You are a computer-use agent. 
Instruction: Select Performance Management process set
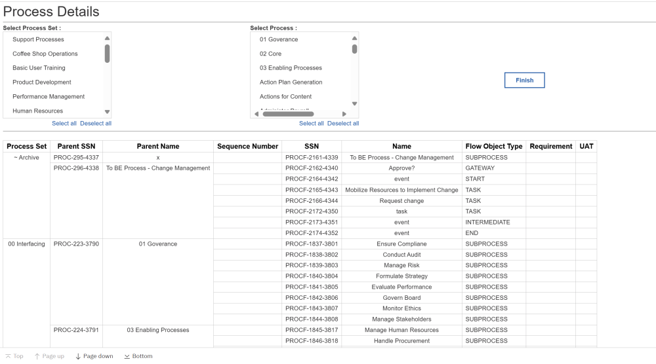click(x=49, y=96)
